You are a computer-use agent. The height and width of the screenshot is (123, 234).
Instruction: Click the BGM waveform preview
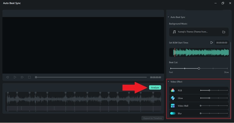pos(199,52)
